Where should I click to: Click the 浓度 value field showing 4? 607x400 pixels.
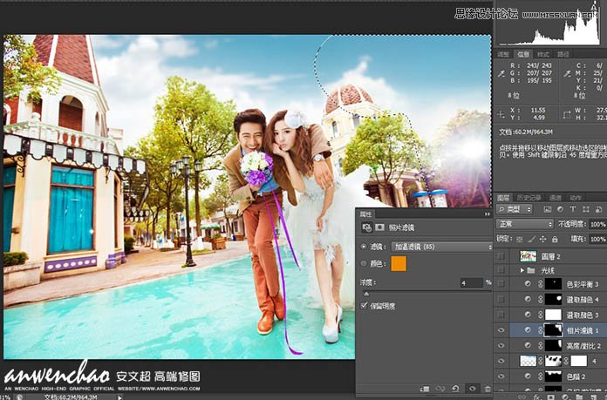[471, 283]
